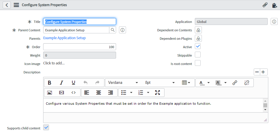Unlock the Dependent on Plugins field
Image resolution: width=280 pixels, height=132 pixels.
click(x=198, y=39)
